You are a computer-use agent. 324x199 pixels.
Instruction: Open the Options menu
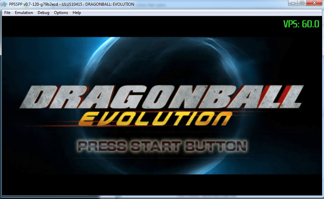61,13
